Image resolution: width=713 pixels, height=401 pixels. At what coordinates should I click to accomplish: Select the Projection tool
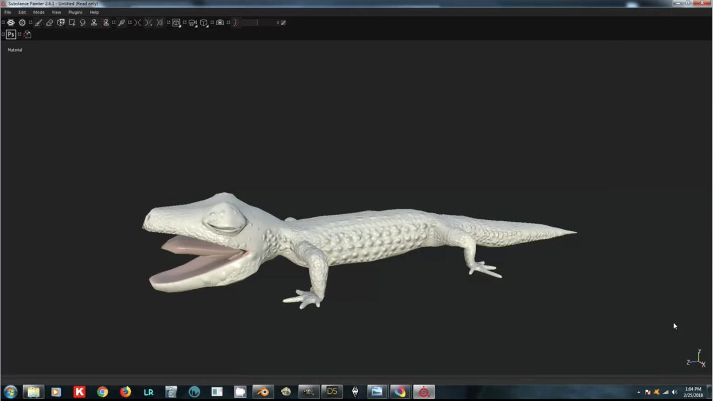pos(61,22)
